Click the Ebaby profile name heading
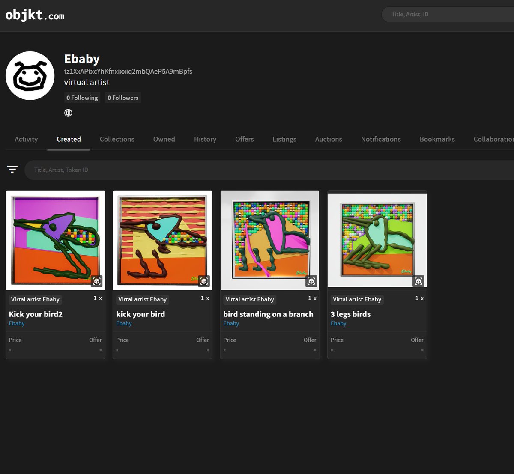 [82, 59]
